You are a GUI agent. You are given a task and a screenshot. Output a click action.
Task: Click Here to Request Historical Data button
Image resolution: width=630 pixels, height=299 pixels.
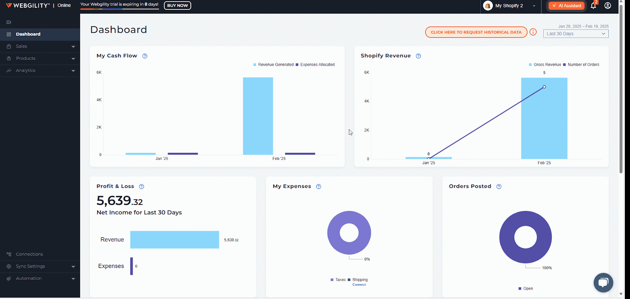point(476,32)
